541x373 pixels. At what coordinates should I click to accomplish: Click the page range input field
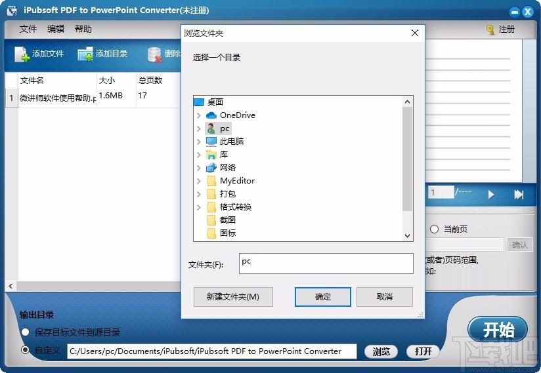(464, 245)
